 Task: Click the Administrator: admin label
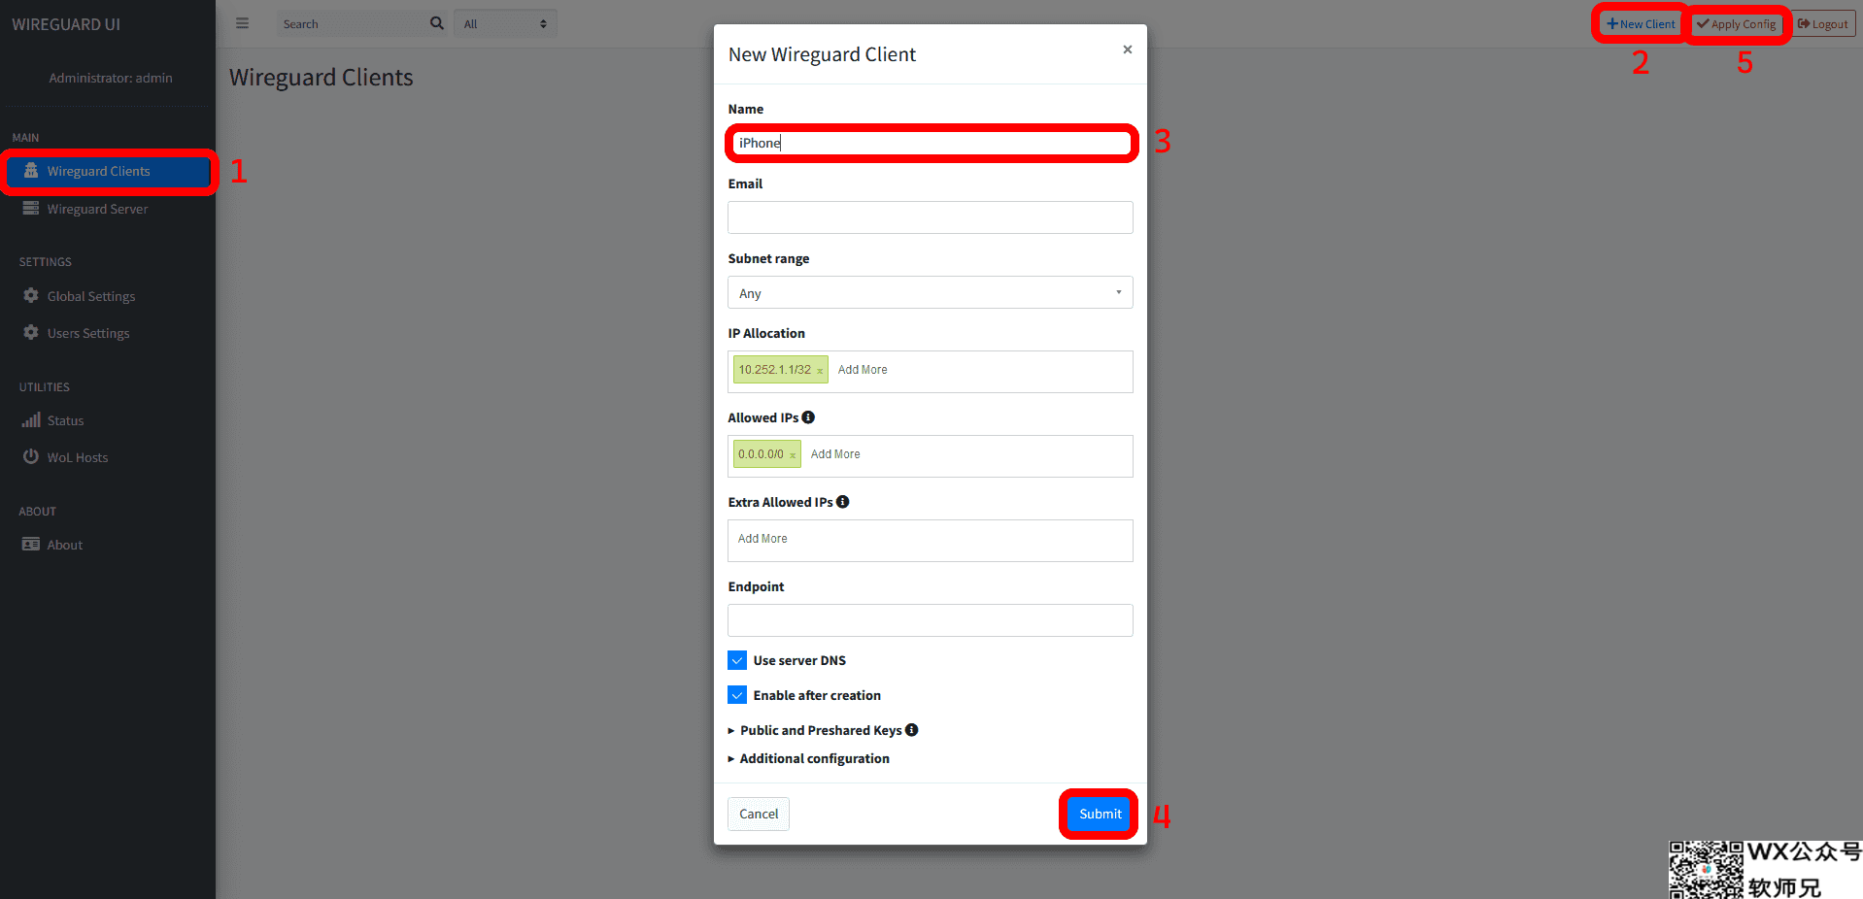[111, 78]
